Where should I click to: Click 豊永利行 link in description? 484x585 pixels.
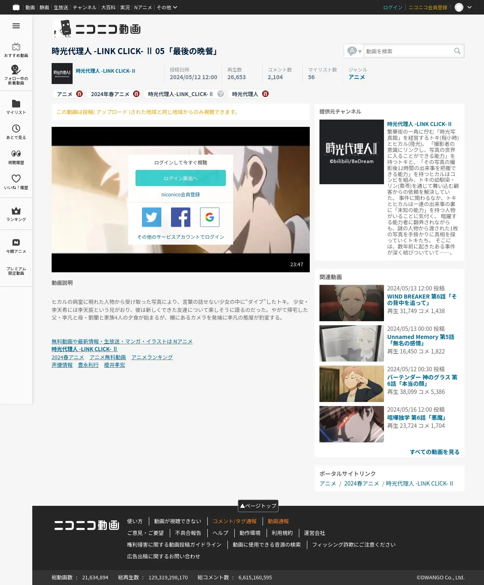(x=88, y=365)
